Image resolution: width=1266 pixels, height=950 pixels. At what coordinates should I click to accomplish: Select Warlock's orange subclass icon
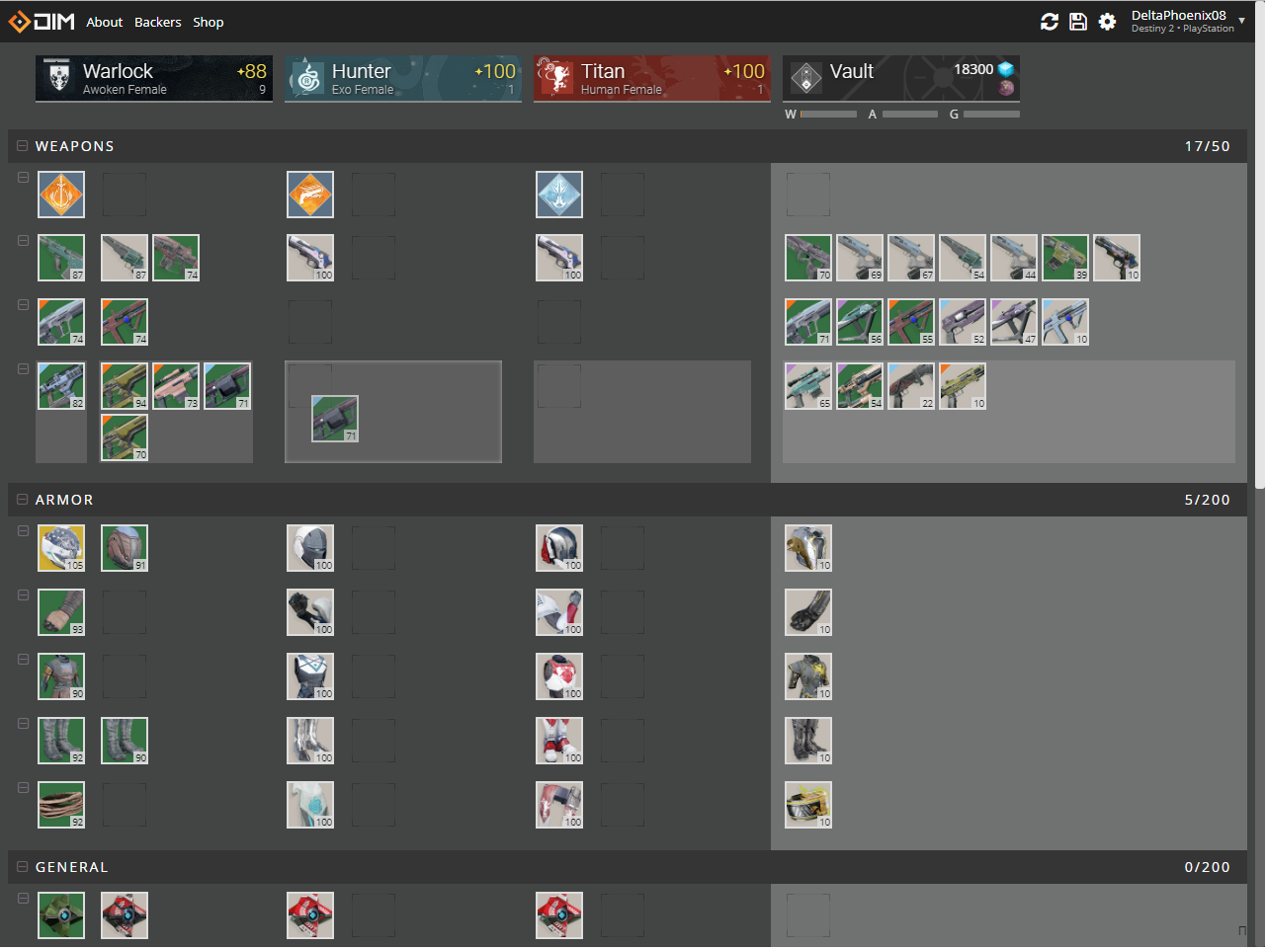pos(61,195)
